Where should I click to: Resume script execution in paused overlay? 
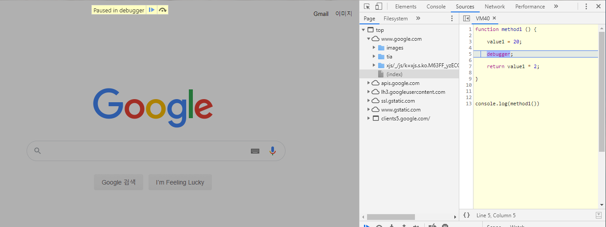pyautogui.click(x=152, y=10)
